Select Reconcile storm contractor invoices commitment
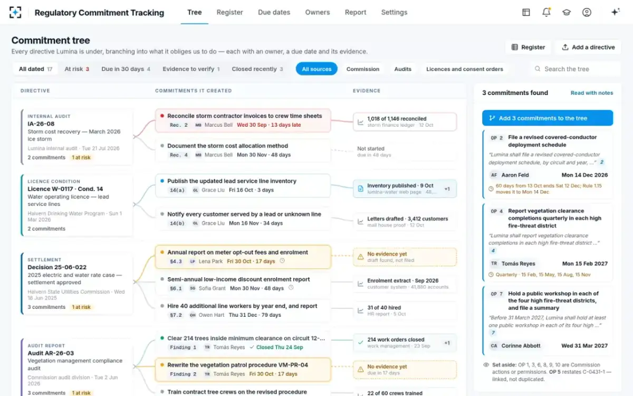 [243, 120]
